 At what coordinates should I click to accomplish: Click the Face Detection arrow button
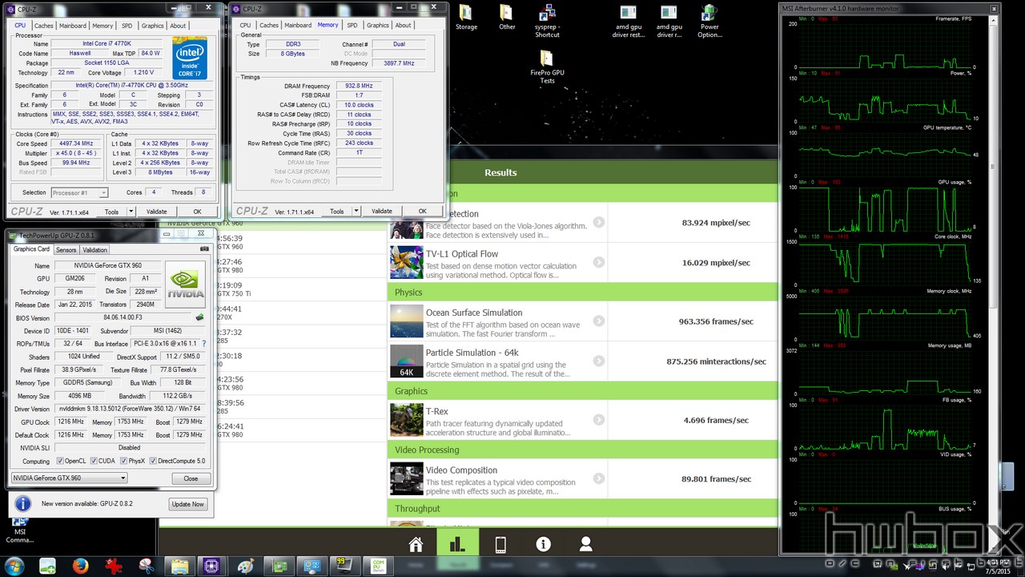(x=599, y=222)
